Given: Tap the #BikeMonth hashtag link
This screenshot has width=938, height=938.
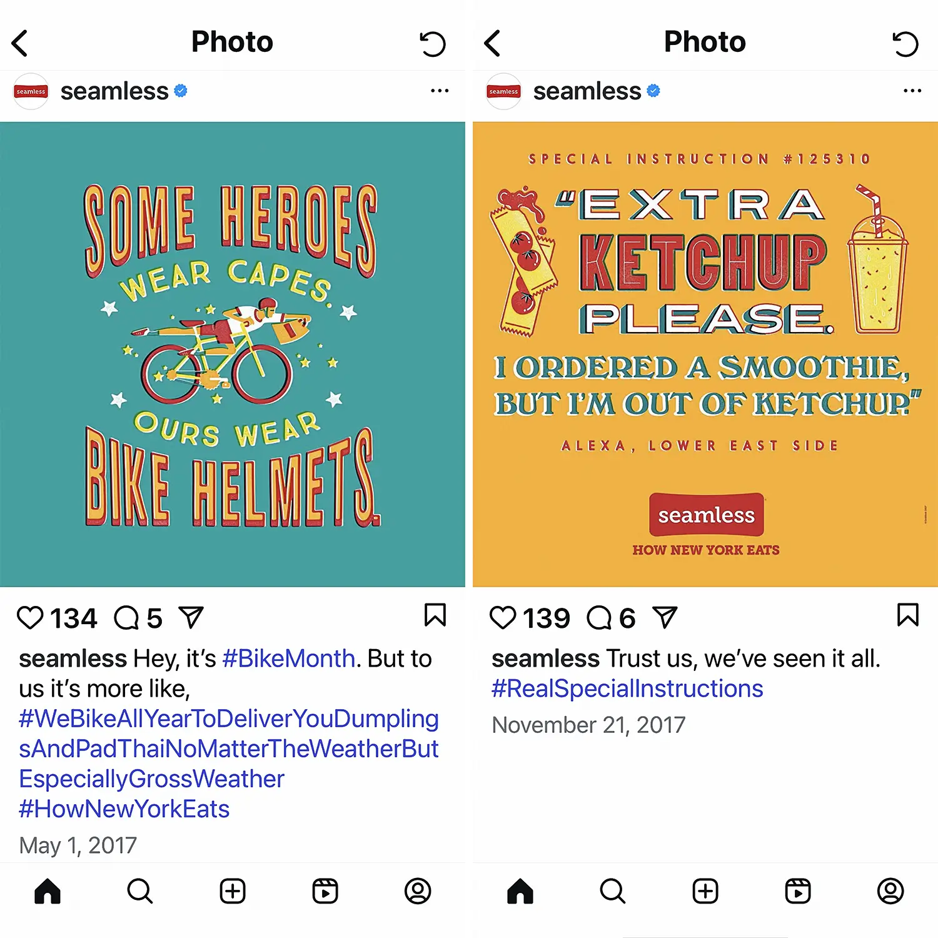Looking at the screenshot, I should pos(289,658).
